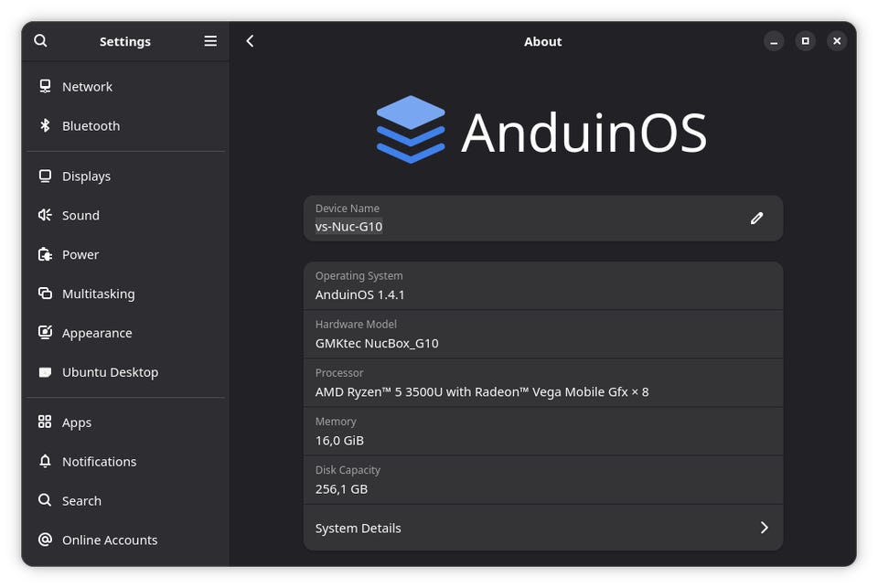Image resolution: width=878 pixels, height=588 pixels.
Task: Open Appearance settings label
Action: coord(98,333)
